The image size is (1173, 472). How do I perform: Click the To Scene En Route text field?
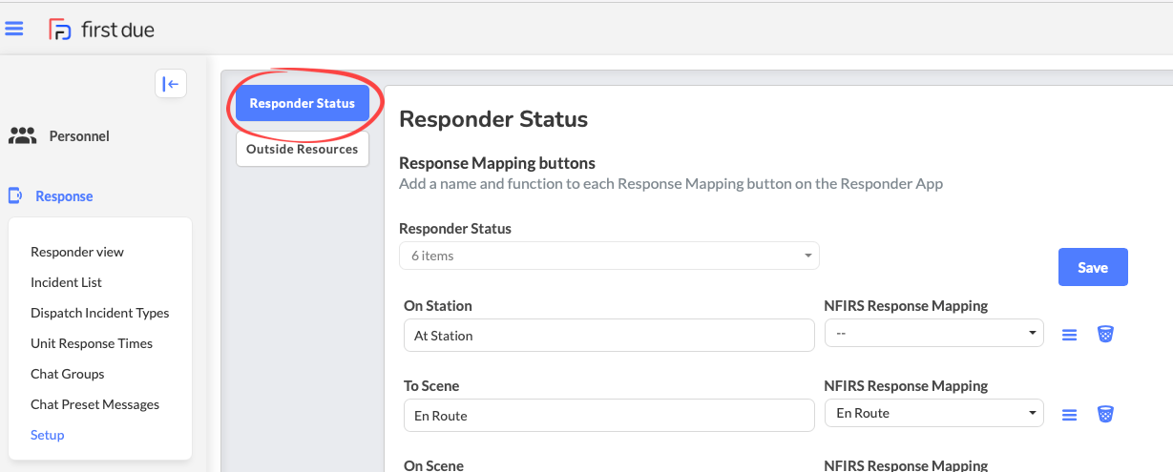pos(608,416)
